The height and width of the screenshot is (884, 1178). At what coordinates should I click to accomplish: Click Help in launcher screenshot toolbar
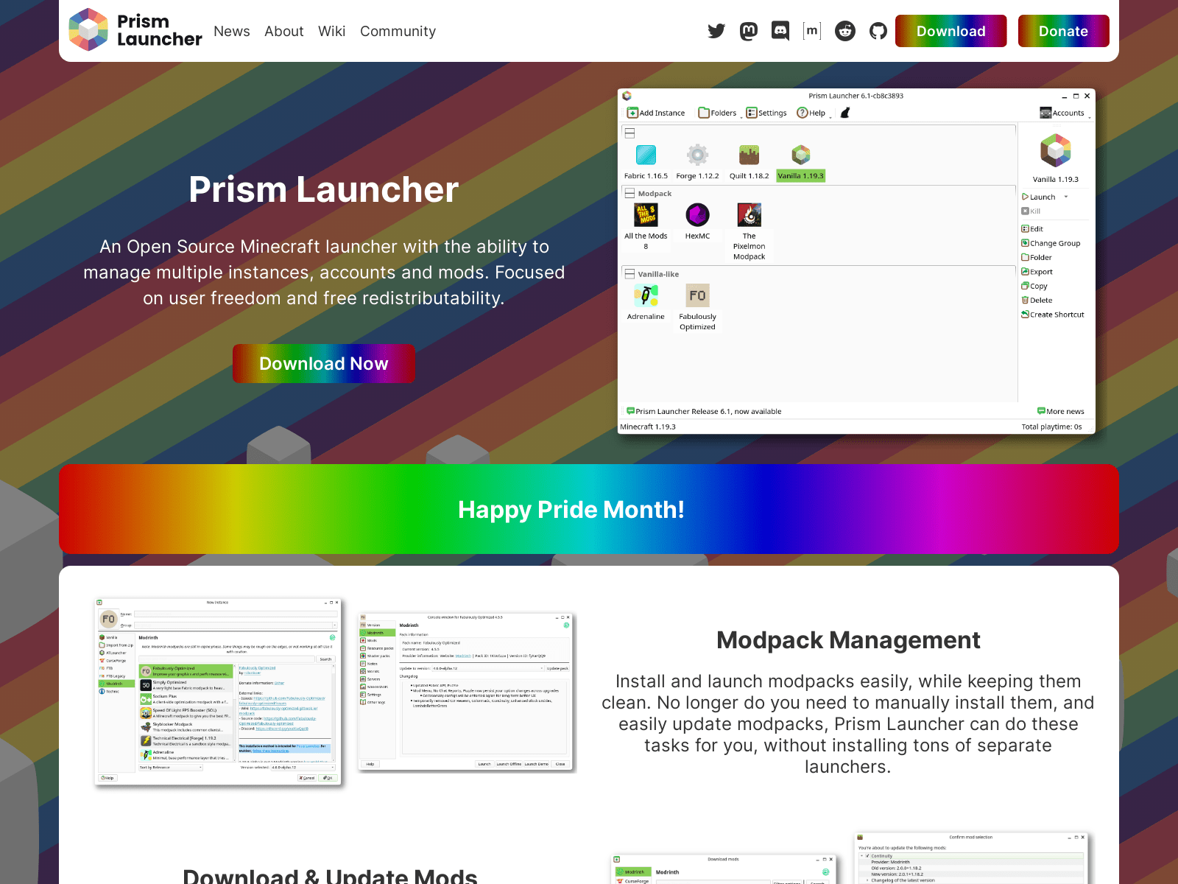click(811, 113)
